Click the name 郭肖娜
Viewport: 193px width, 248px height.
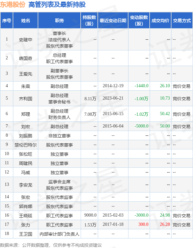(26, 206)
